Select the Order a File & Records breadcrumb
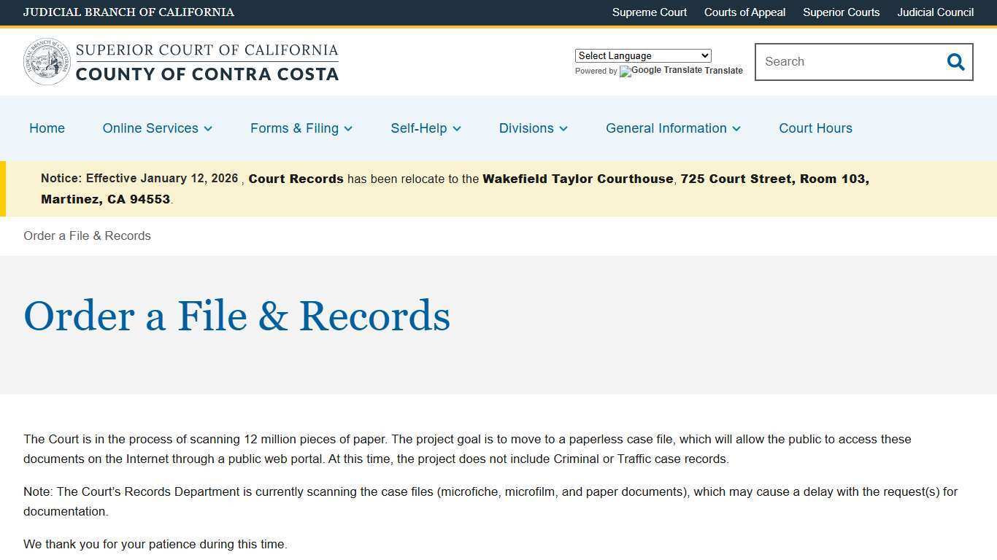This screenshot has height=560, width=997. (87, 236)
